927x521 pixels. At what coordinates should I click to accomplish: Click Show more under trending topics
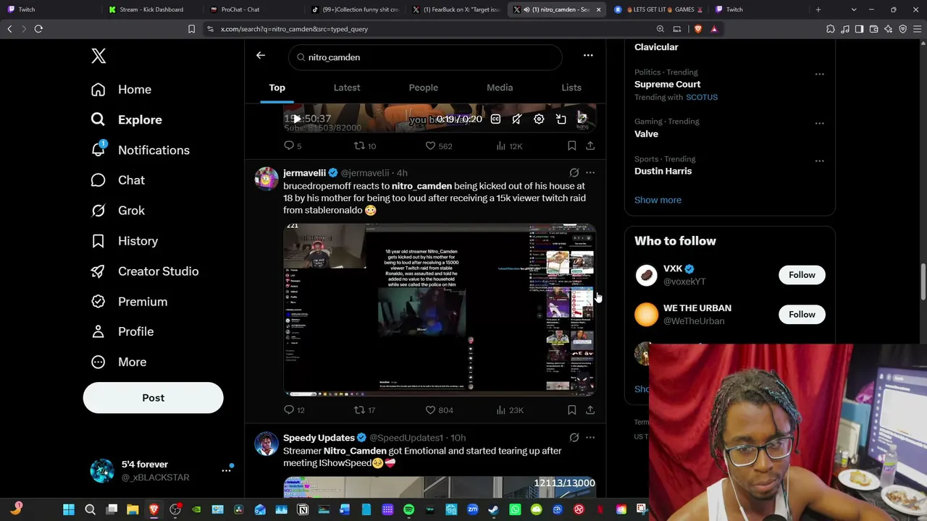coord(658,200)
